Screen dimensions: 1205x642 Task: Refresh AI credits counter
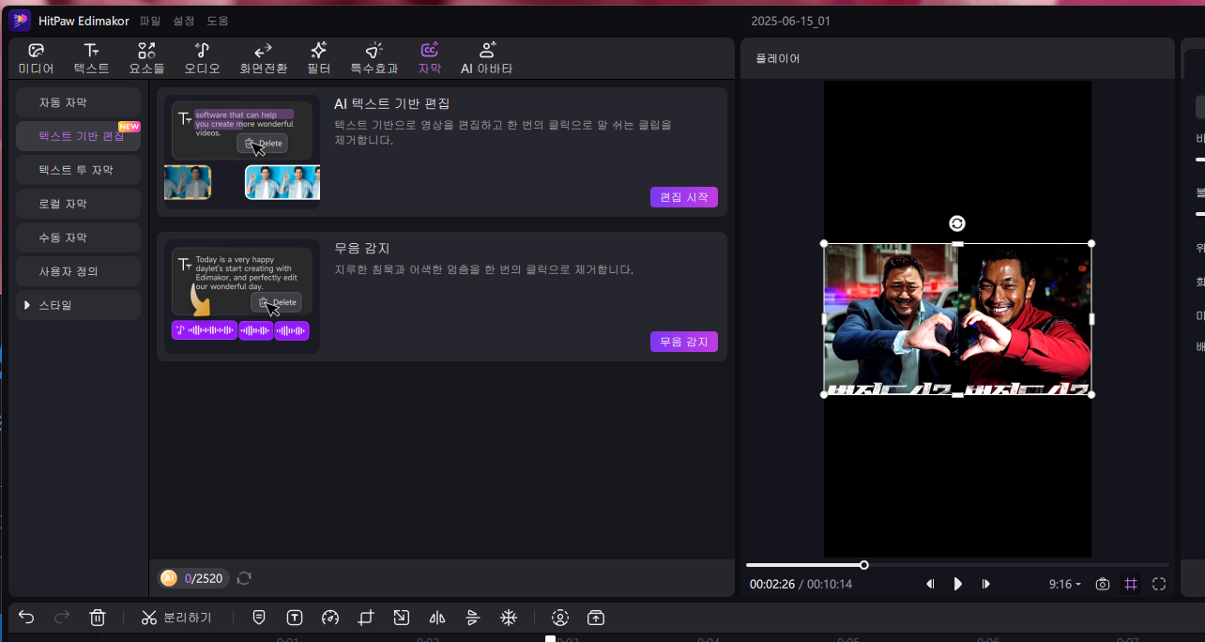pyautogui.click(x=244, y=578)
